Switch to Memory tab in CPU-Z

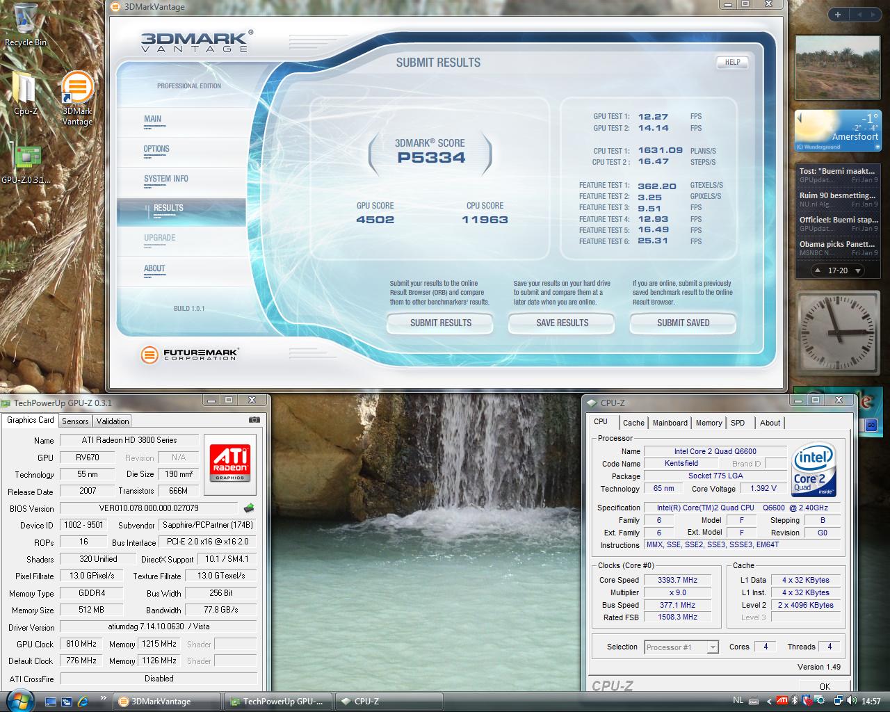pyautogui.click(x=709, y=423)
